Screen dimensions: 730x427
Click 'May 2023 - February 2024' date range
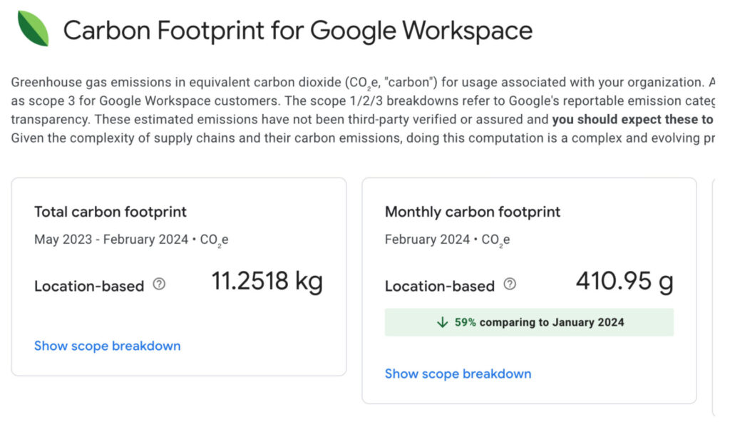(111, 240)
